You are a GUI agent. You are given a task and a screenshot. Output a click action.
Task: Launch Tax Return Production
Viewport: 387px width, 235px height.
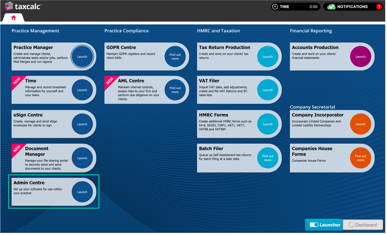268,57
